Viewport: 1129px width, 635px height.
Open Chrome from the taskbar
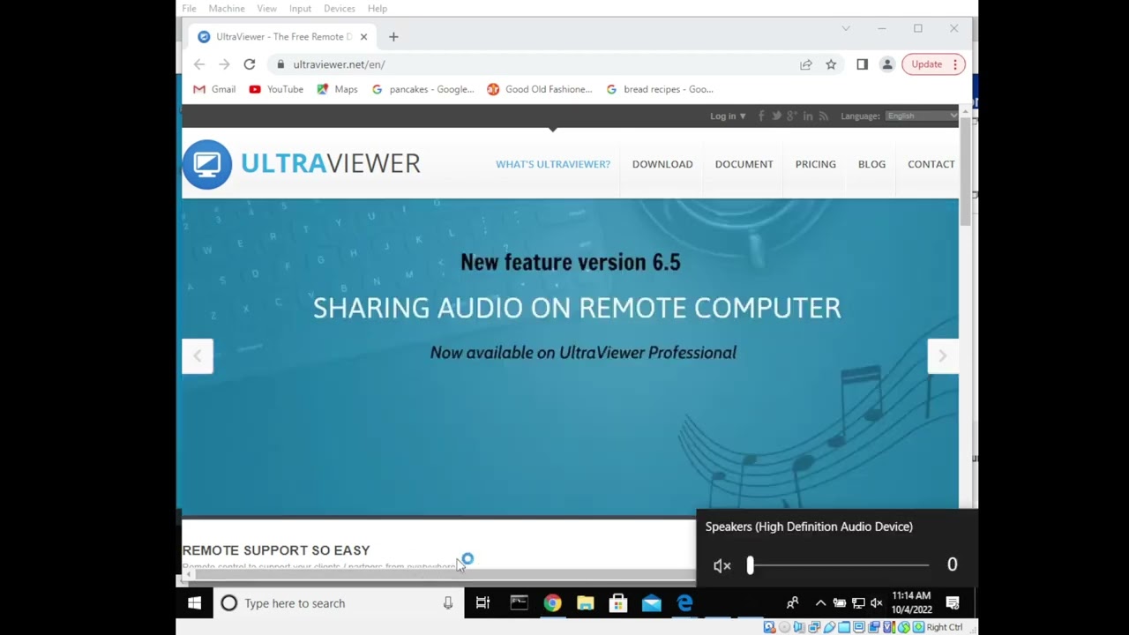pos(552,603)
